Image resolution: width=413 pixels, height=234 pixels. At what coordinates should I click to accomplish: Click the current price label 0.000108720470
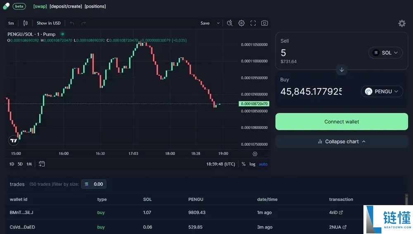coord(254,104)
